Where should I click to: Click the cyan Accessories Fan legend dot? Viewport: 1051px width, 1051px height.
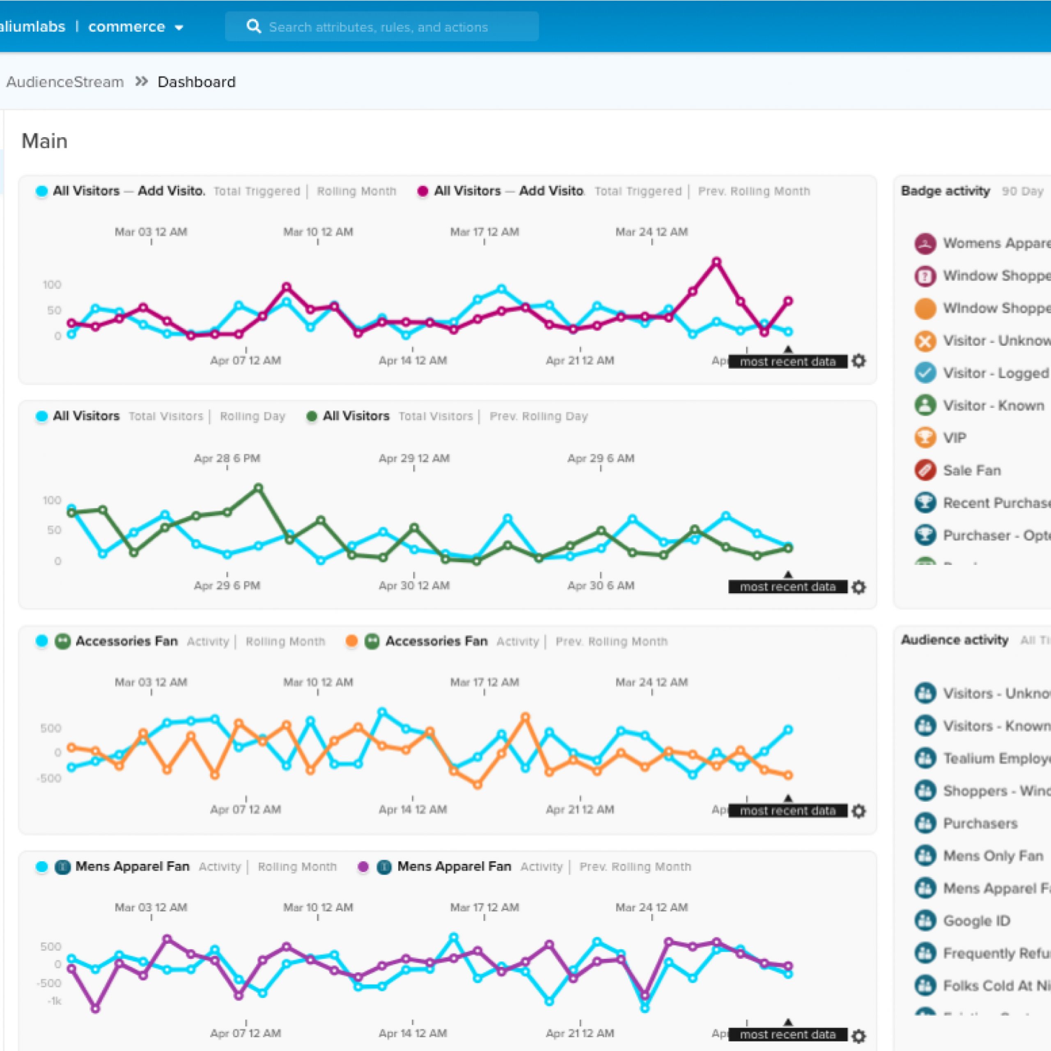pyautogui.click(x=42, y=641)
